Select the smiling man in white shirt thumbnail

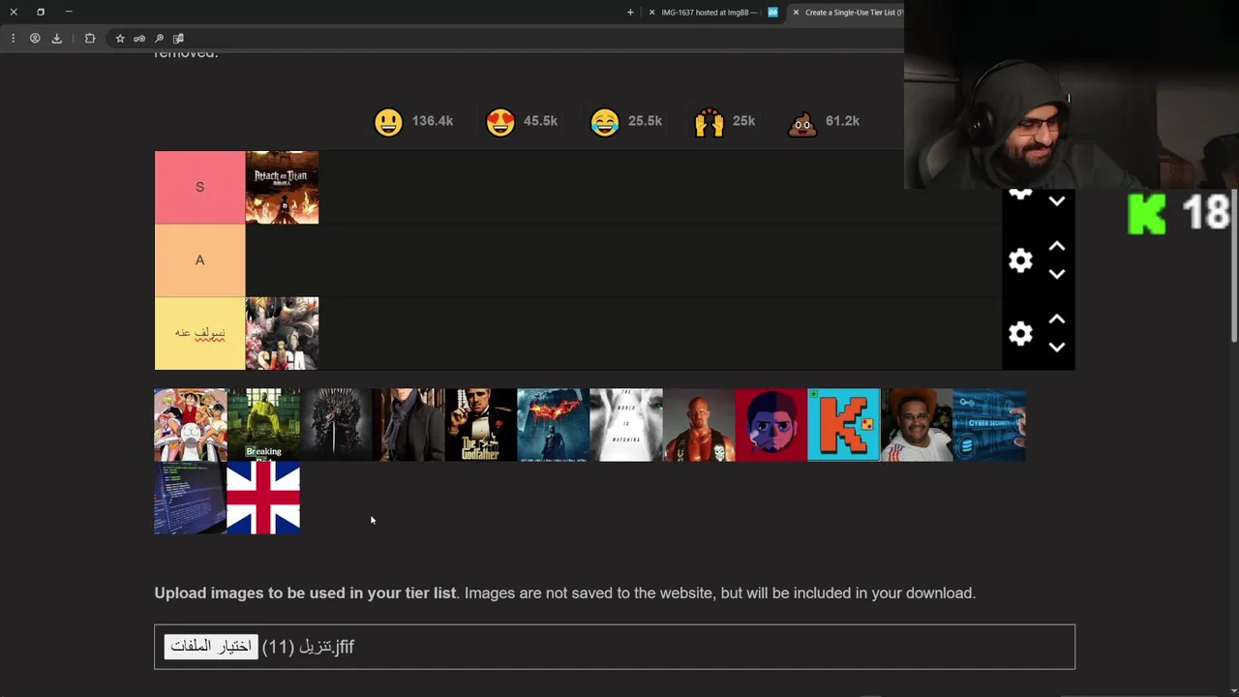pyautogui.click(x=917, y=425)
